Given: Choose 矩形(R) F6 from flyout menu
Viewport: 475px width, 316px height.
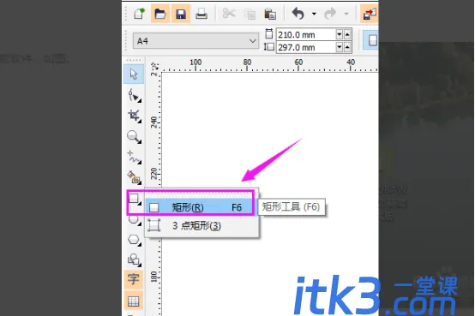Looking at the screenshot, I should pos(199,207).
